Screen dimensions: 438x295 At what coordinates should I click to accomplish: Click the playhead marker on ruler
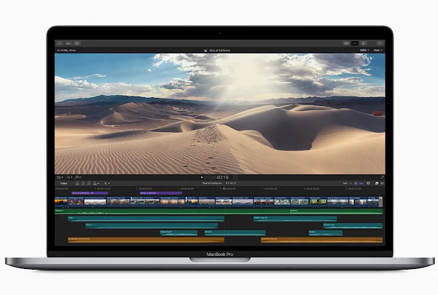(x=224, y=189)
